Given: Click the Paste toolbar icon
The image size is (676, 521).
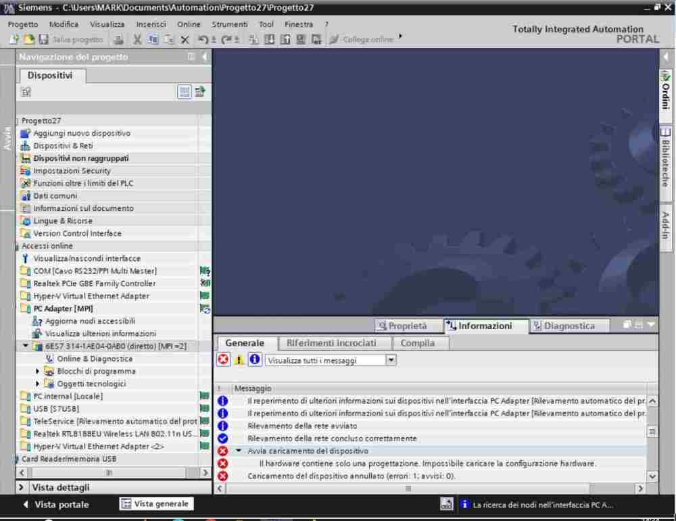Looking at the screenshot, I should [x=168, y=40].
